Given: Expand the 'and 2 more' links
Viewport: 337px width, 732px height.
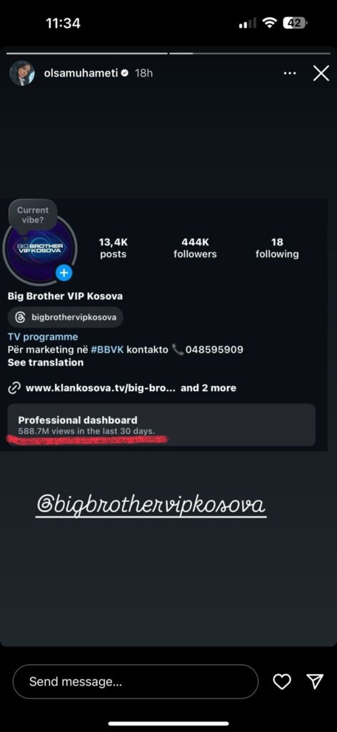Looking at the screenshot, I should (x=208, y=388).
